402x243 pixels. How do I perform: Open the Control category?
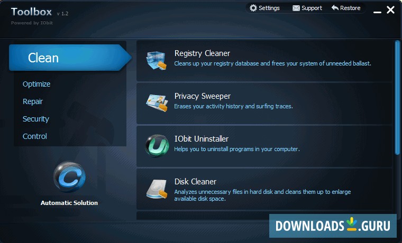click(34, 136)
